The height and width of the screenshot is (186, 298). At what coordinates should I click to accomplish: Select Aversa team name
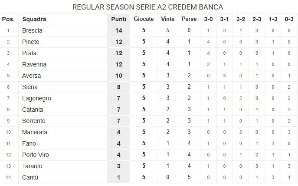[32, 76]
